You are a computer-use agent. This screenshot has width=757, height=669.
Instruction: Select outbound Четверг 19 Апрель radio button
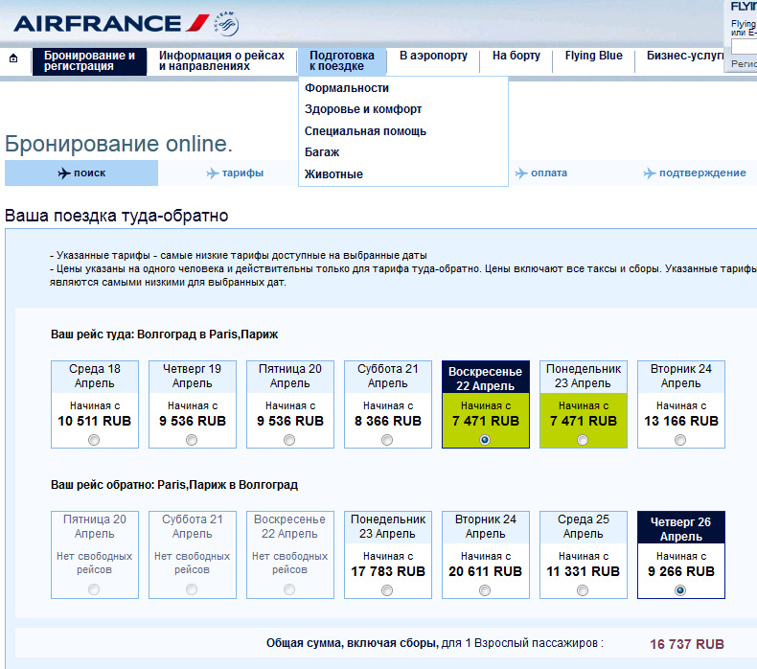[x=192, y=440]
